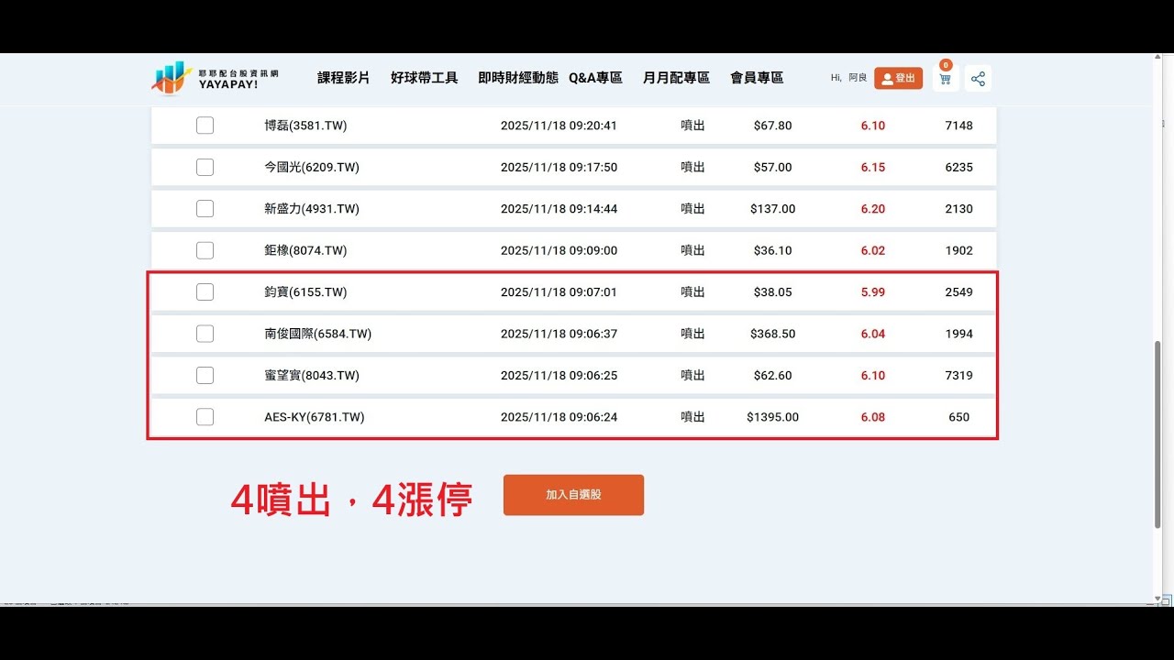This screenshot has width=1174, height=660.
Task: Check the box for AES-KY(6781.TW)
Action: click(x=205, y=417)
